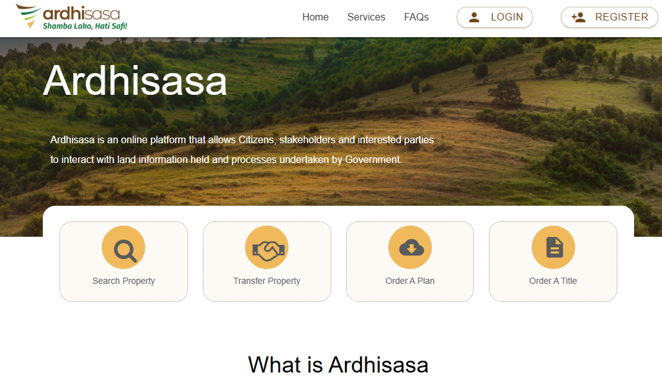Click the Shamba Lako, Hati Safi tagline

pos(85,26)
